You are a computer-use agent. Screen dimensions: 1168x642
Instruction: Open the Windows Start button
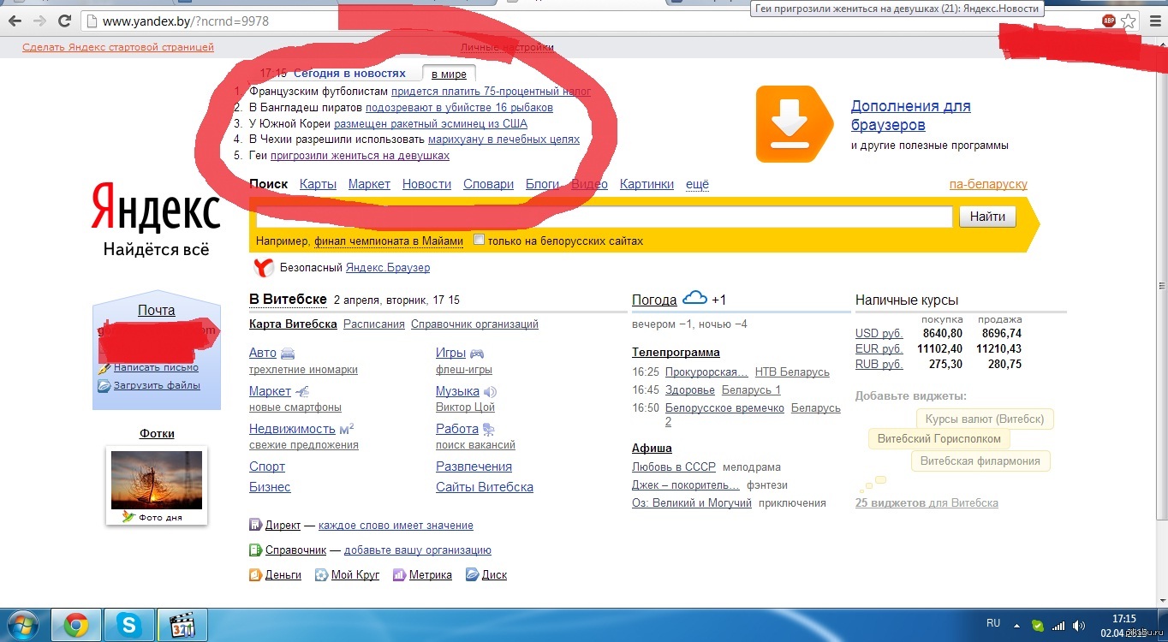click(x=23, y=626)
